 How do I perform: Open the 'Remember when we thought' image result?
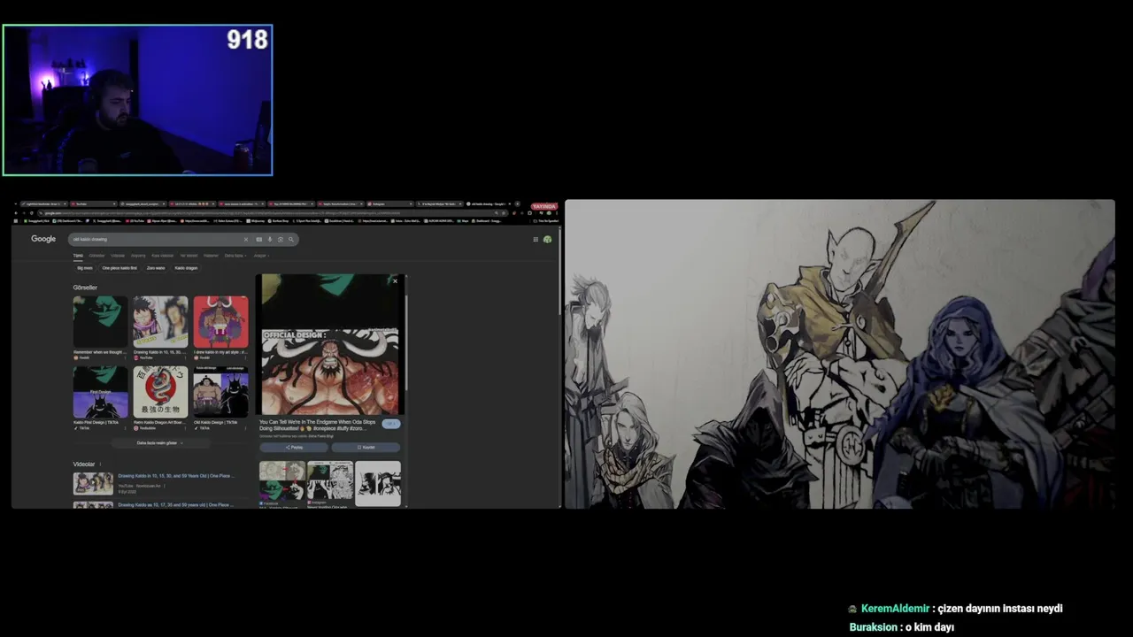100,322
